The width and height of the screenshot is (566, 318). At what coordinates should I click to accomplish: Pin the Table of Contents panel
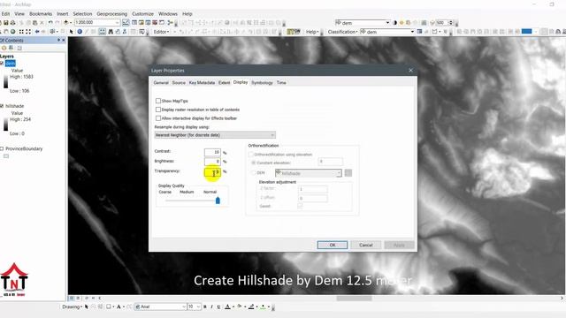coord(59,40)
